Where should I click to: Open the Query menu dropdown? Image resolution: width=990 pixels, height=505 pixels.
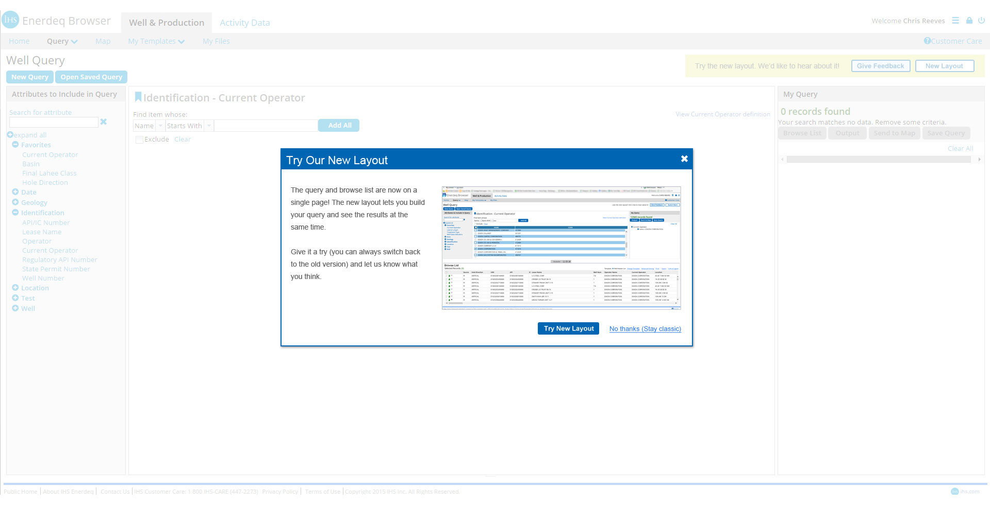(x=62, y=41)
